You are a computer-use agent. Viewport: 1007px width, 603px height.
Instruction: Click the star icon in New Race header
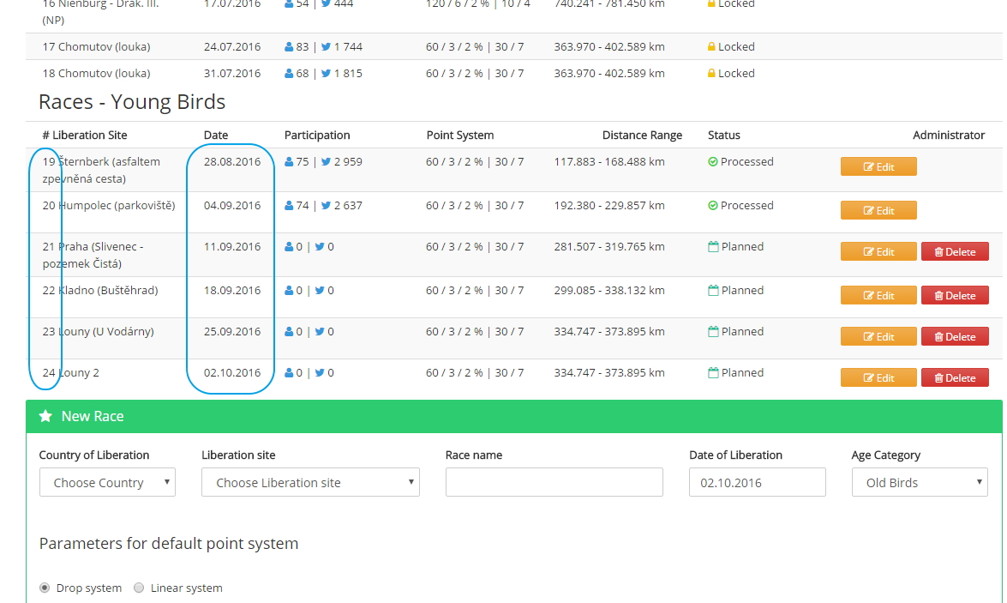(45, 416)
